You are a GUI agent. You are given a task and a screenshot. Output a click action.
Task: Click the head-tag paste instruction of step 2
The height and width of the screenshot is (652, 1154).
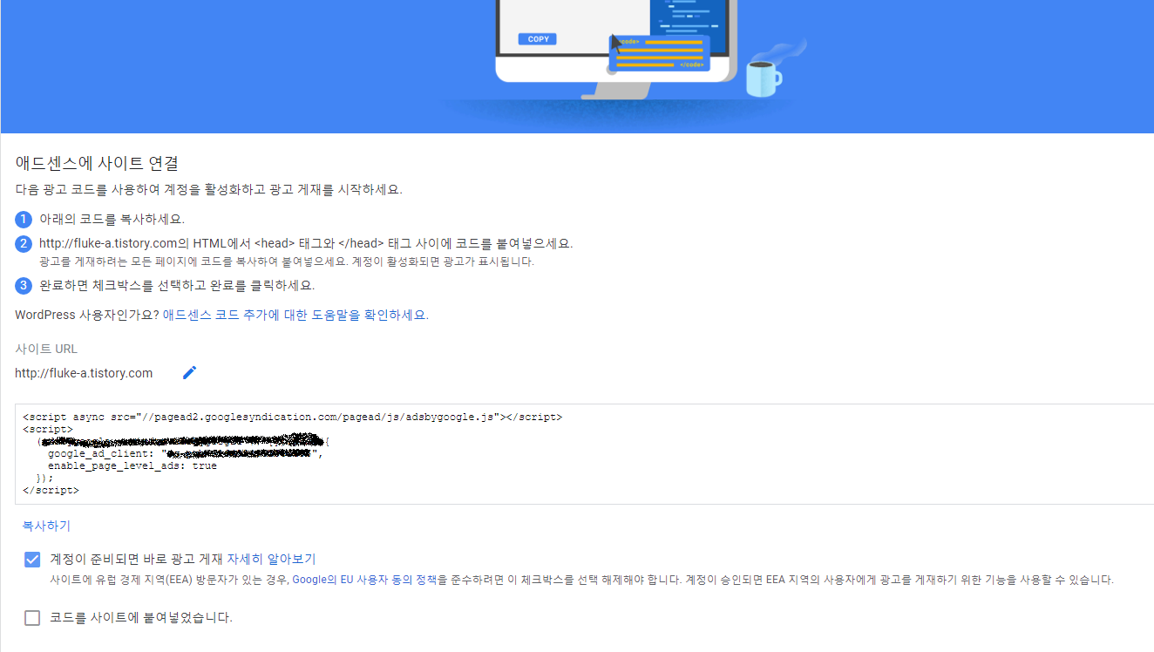(306, 243)
